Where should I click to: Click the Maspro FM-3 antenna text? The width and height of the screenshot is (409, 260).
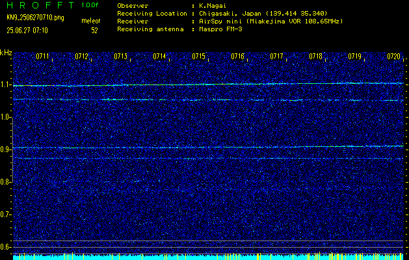pyautogui.click(x=220, y=29)
